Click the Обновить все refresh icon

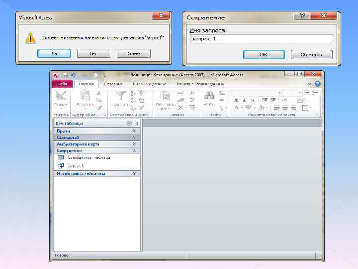(165, 96)
